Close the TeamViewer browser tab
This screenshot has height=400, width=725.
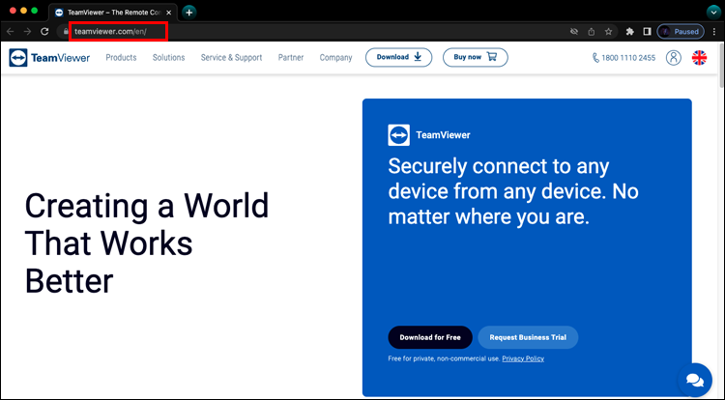coord(168,13)
